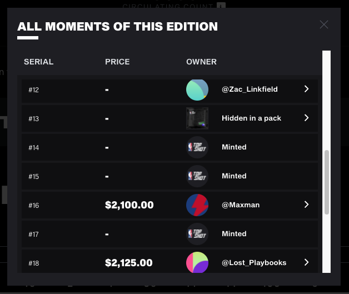
Task: Click the Top Shot logo on serial #15
Action: 197,176
